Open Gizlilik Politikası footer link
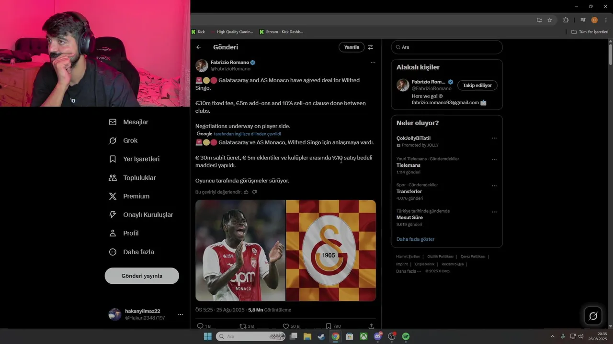This screenshot has width=613, height=344. pos(440,257)
